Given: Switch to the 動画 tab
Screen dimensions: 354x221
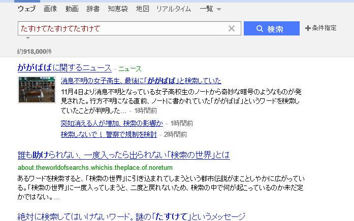Looking at the screenshot, I should (x=72, y=9).
